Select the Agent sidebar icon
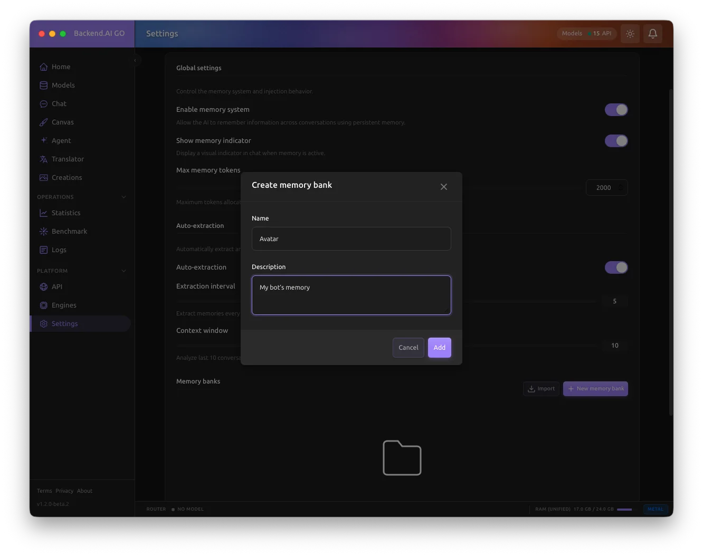This screenshot has height=556, width=703. pos(43,140)
